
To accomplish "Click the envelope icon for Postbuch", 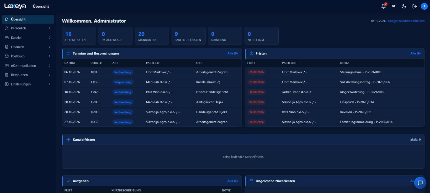I will click(7, 56).
